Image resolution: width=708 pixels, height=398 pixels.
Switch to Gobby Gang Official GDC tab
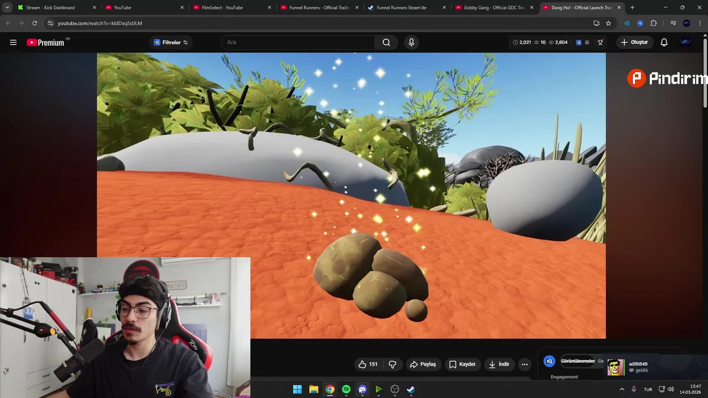point(494,8)
